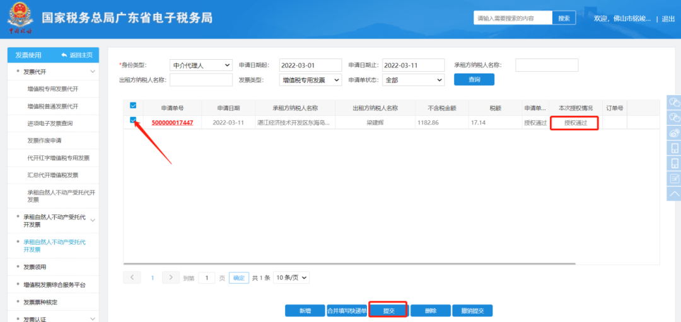Go to previous page arrow in pagination
This screenshot has width=681, height=322.
(132, 277)
